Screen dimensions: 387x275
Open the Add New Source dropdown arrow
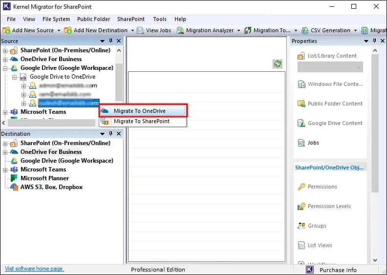[x=59, y=31]
